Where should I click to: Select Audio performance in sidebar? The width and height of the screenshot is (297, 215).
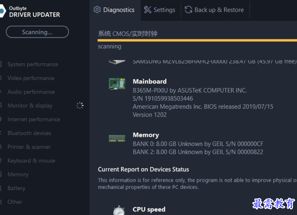tap(31, 92)
